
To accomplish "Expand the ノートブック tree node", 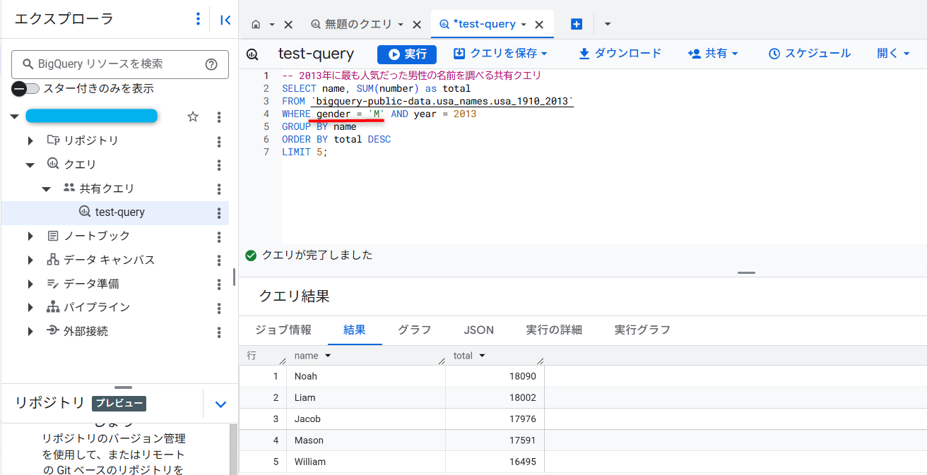I will (x=30, y=236).
